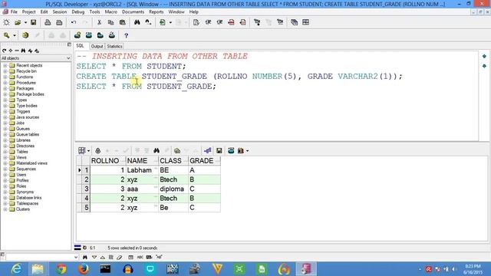
Task: Switch to the Statistics tab
Action: [x=114, y=46]
